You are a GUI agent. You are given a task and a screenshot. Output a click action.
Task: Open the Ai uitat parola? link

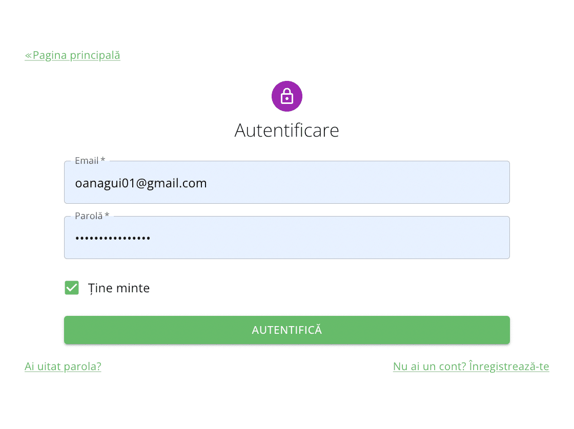63,366
